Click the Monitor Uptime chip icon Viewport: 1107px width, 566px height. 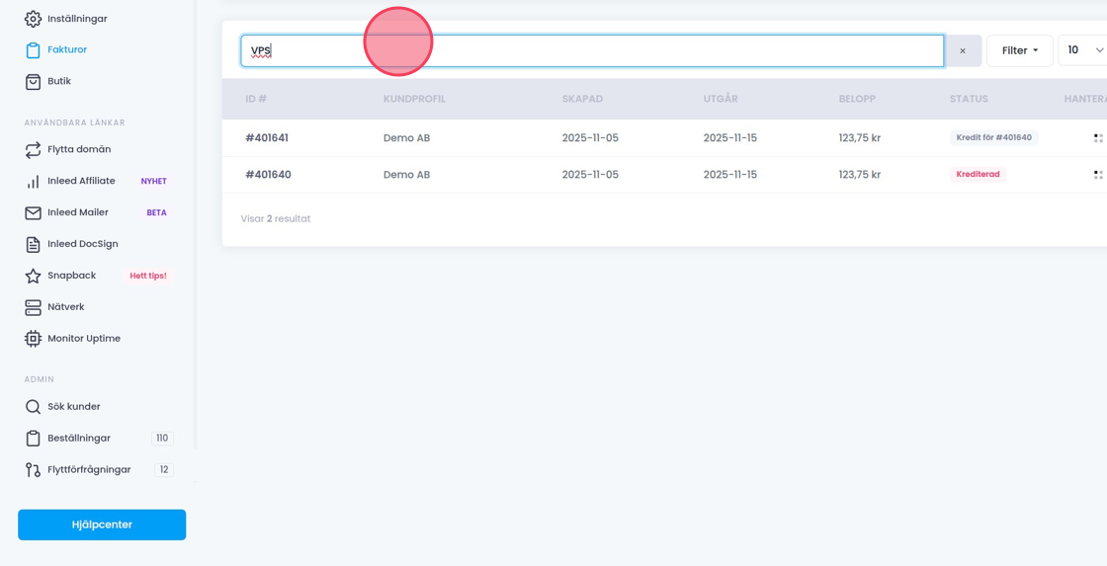tap(33, 339)
